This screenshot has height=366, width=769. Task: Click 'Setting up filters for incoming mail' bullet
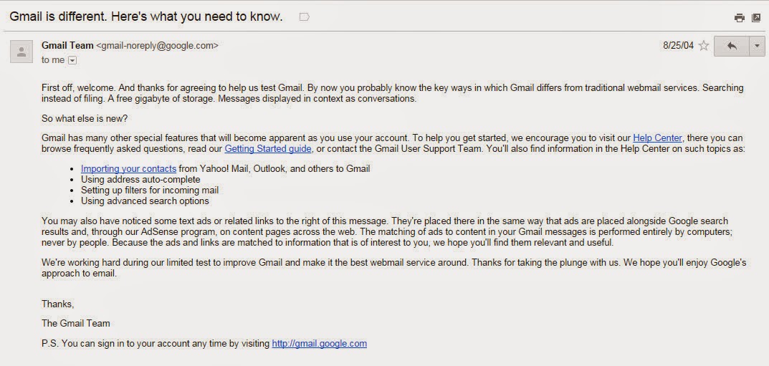149,191
